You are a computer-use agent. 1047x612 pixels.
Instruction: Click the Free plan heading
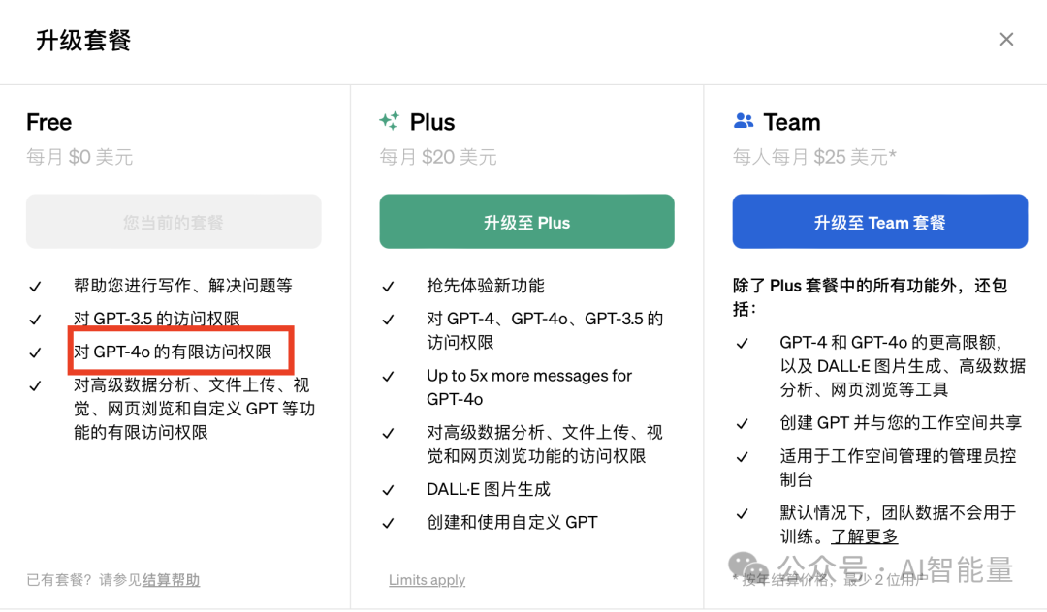(49, 123)
